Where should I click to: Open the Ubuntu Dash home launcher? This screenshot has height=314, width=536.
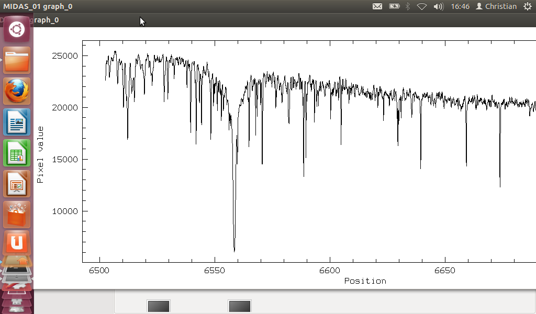pyautogui.click(x=17, y=30)
